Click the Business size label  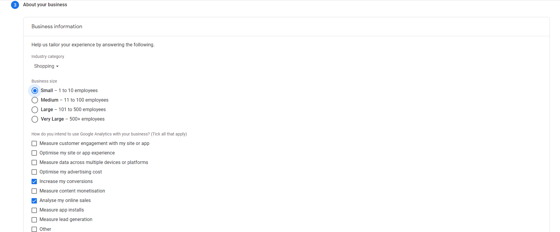pos(44,81)
